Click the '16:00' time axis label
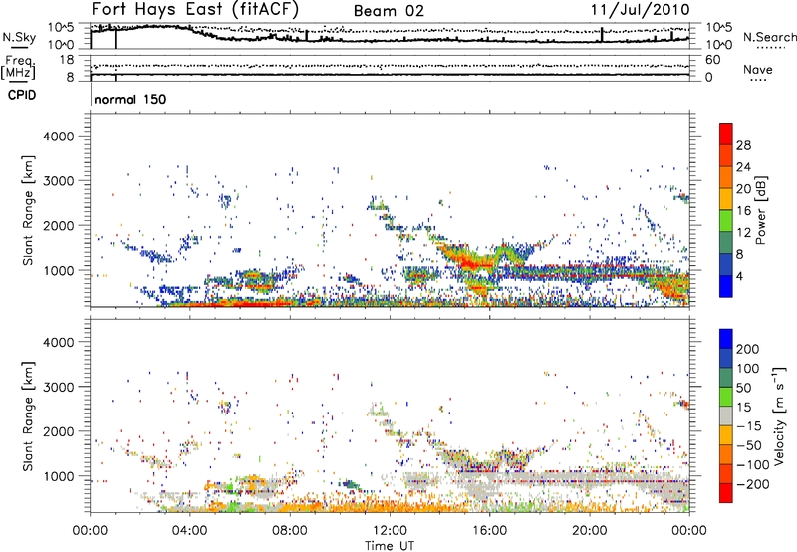 point(489,531)
